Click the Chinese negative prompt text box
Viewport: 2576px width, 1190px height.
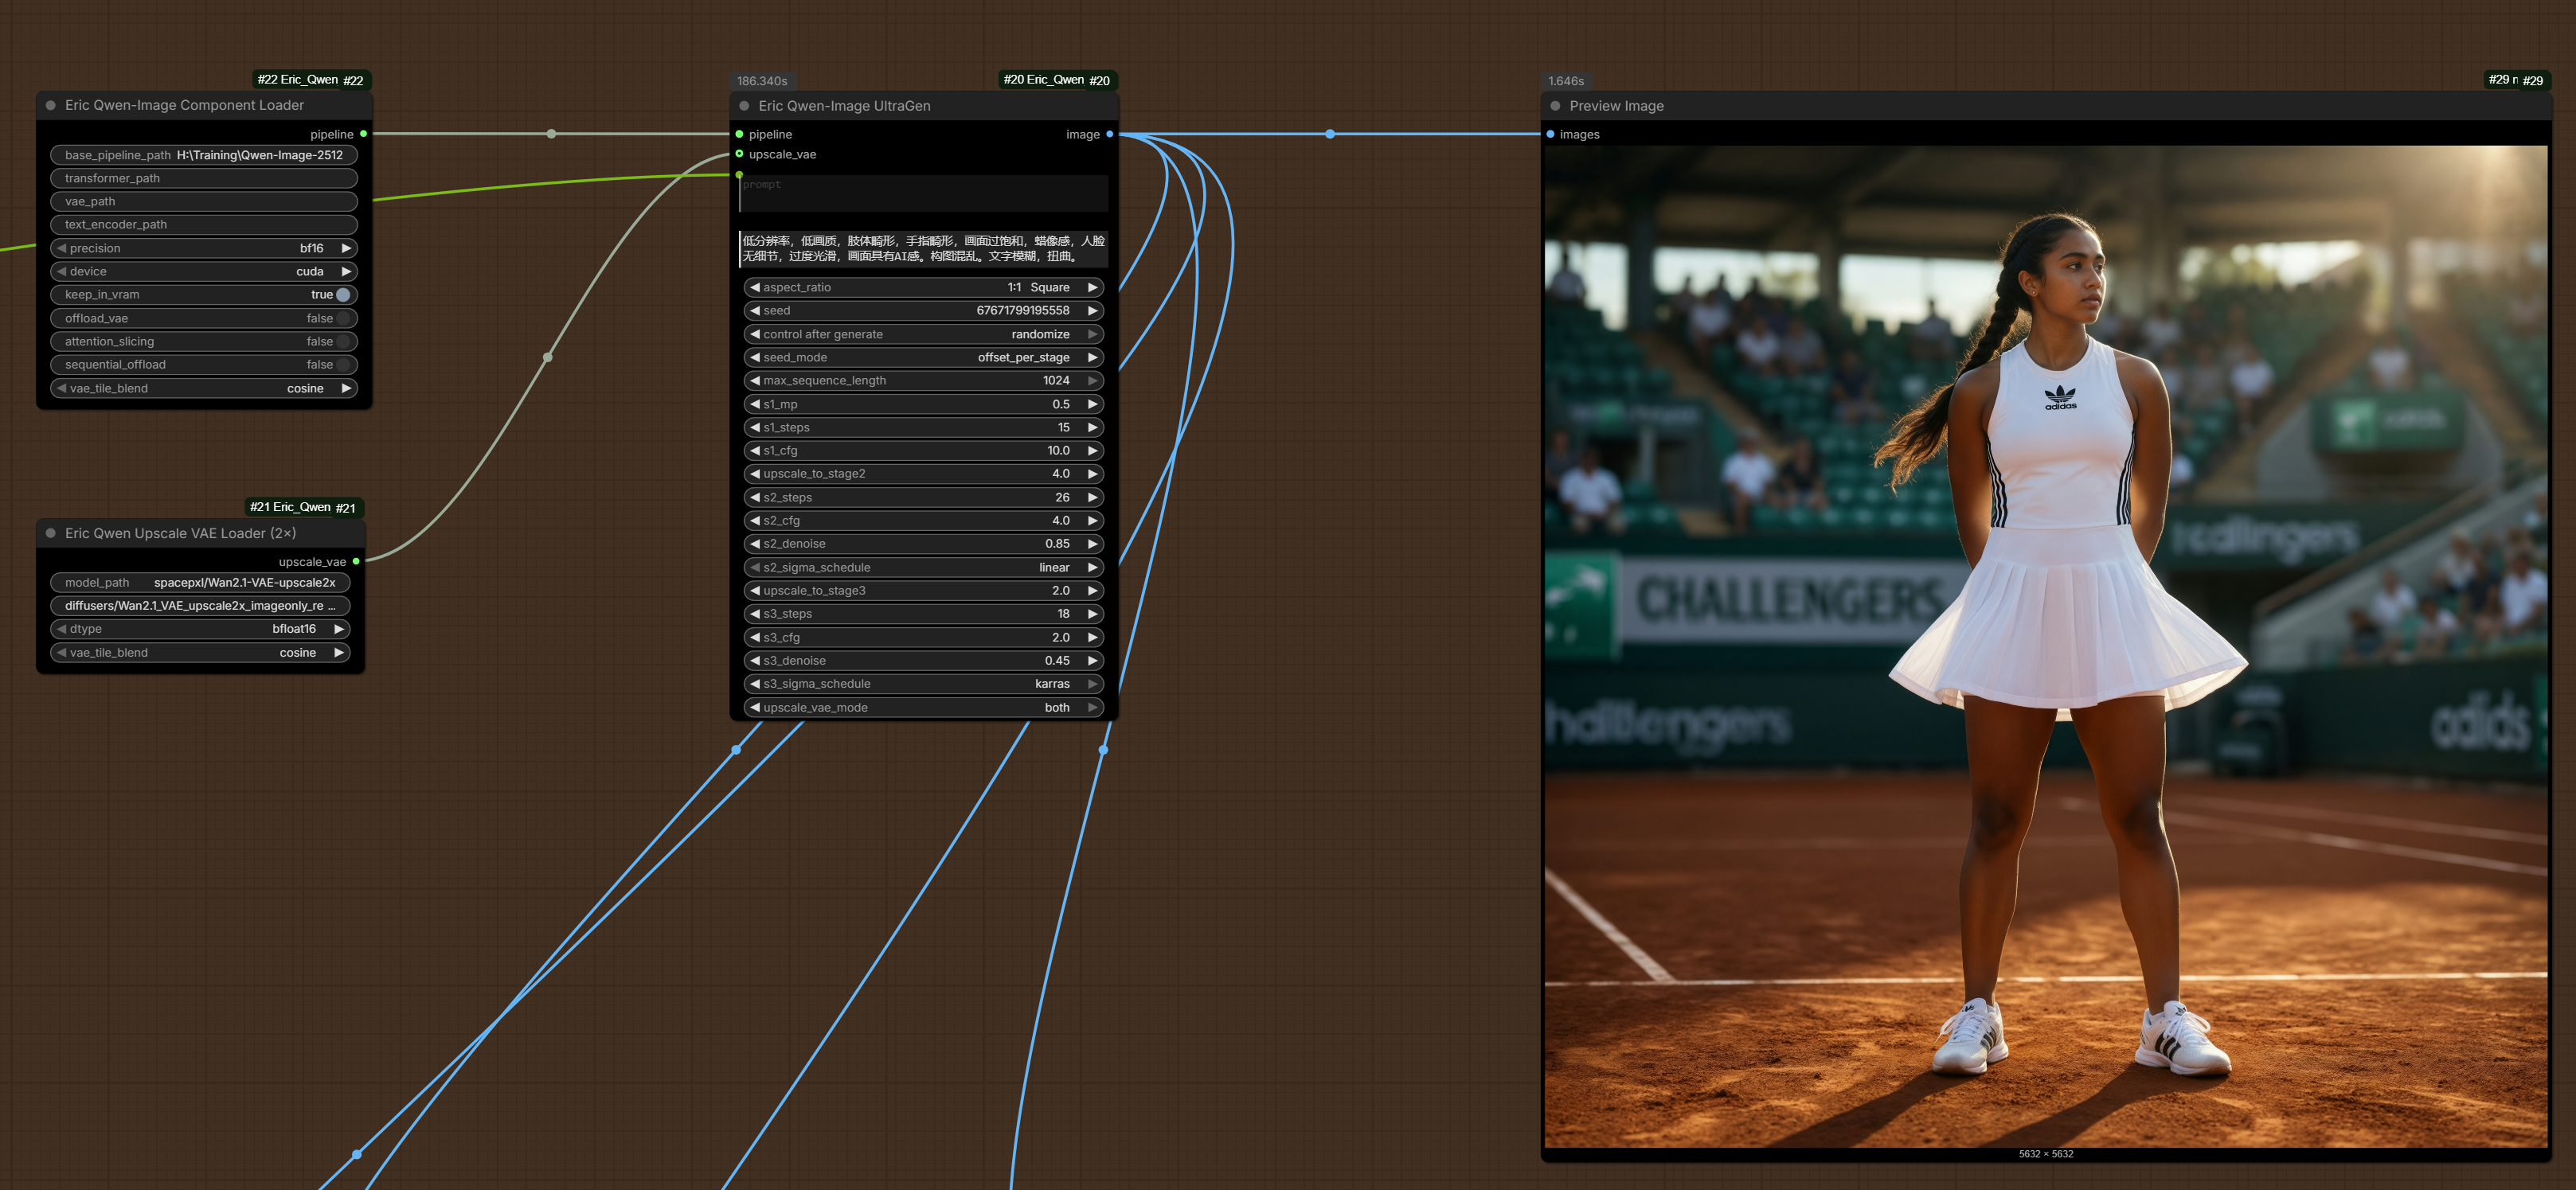[x=924, y=248]
